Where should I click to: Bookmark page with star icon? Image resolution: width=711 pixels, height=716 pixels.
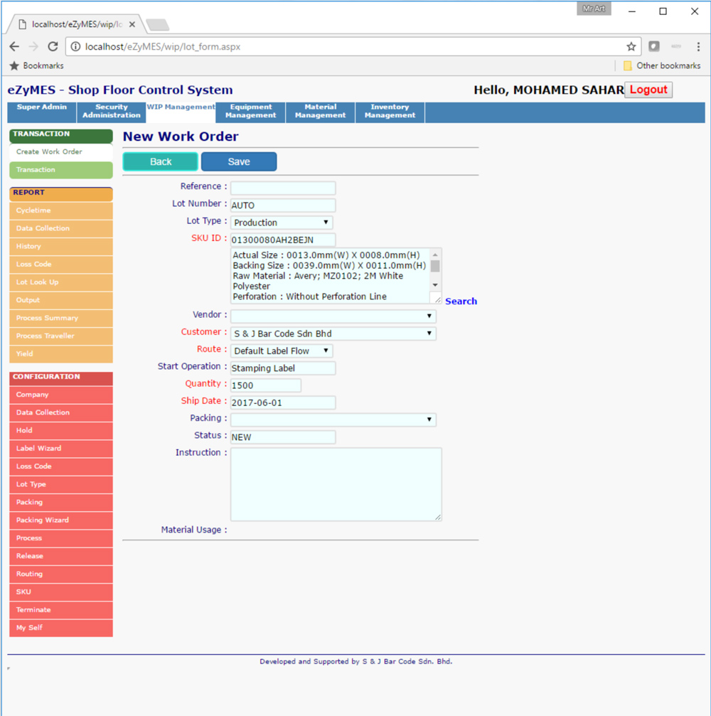click(631, 46)
